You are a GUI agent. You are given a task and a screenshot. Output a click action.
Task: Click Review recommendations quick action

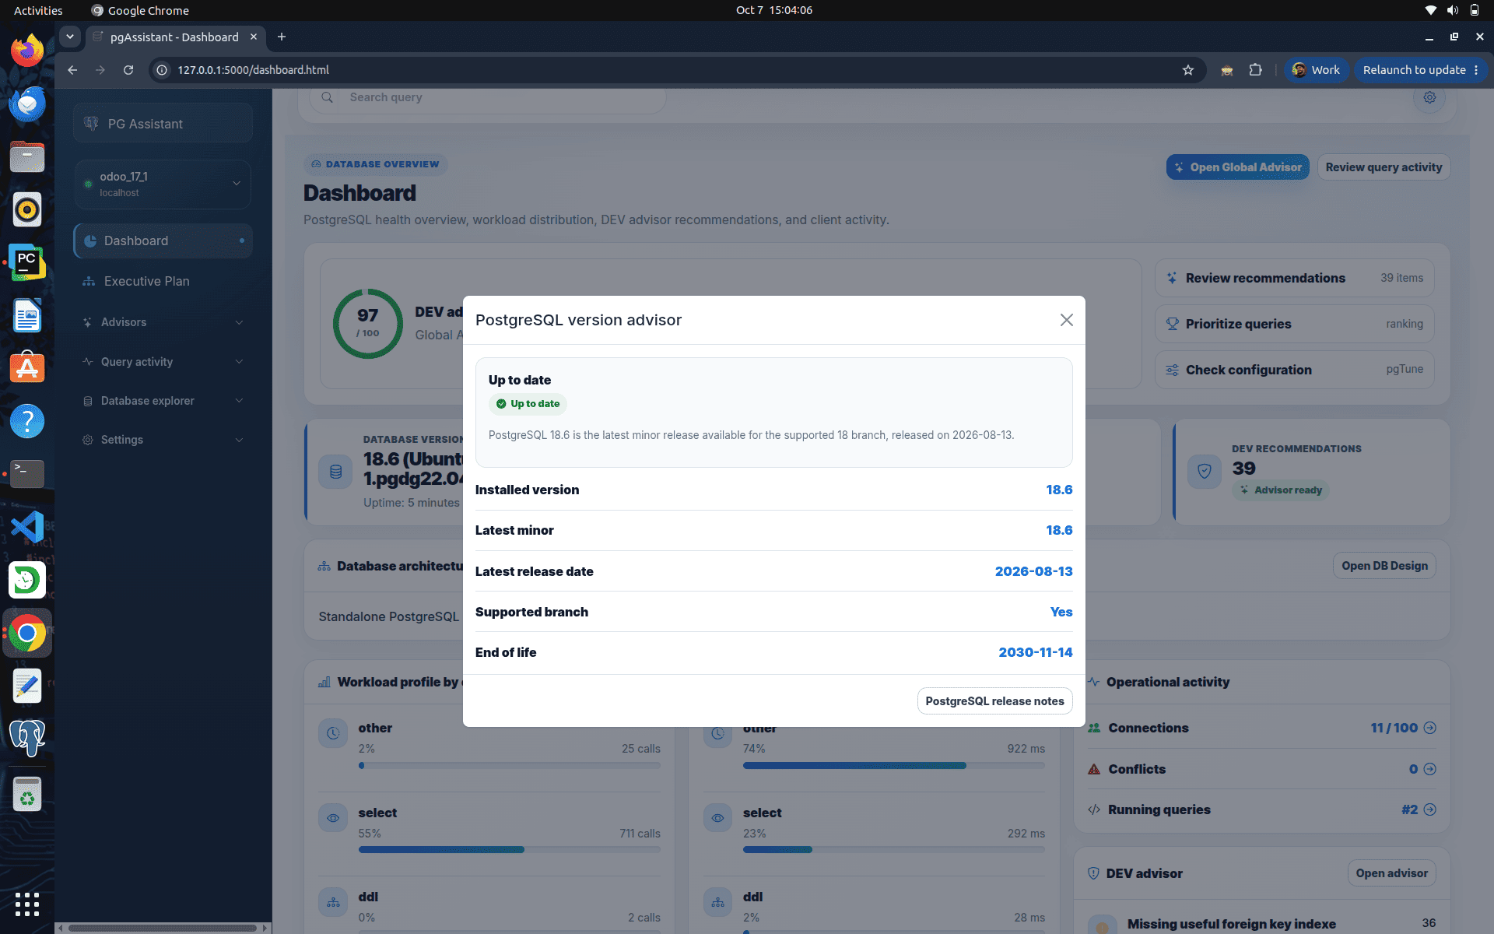pyautogui.click(x=1294, y=278)
